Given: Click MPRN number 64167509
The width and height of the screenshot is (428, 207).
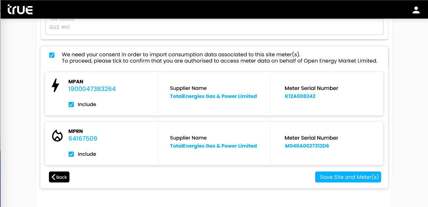Looking at the screenshot, I should [83, 139].
